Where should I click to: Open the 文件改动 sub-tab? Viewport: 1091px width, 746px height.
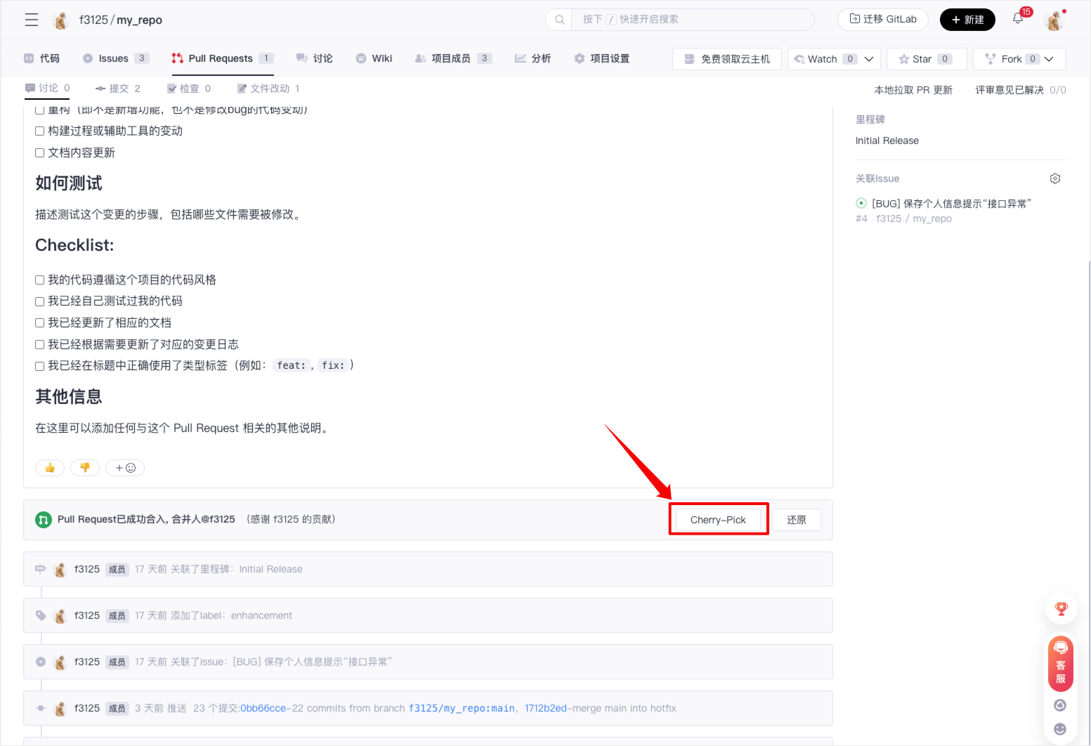click(269, 89)
